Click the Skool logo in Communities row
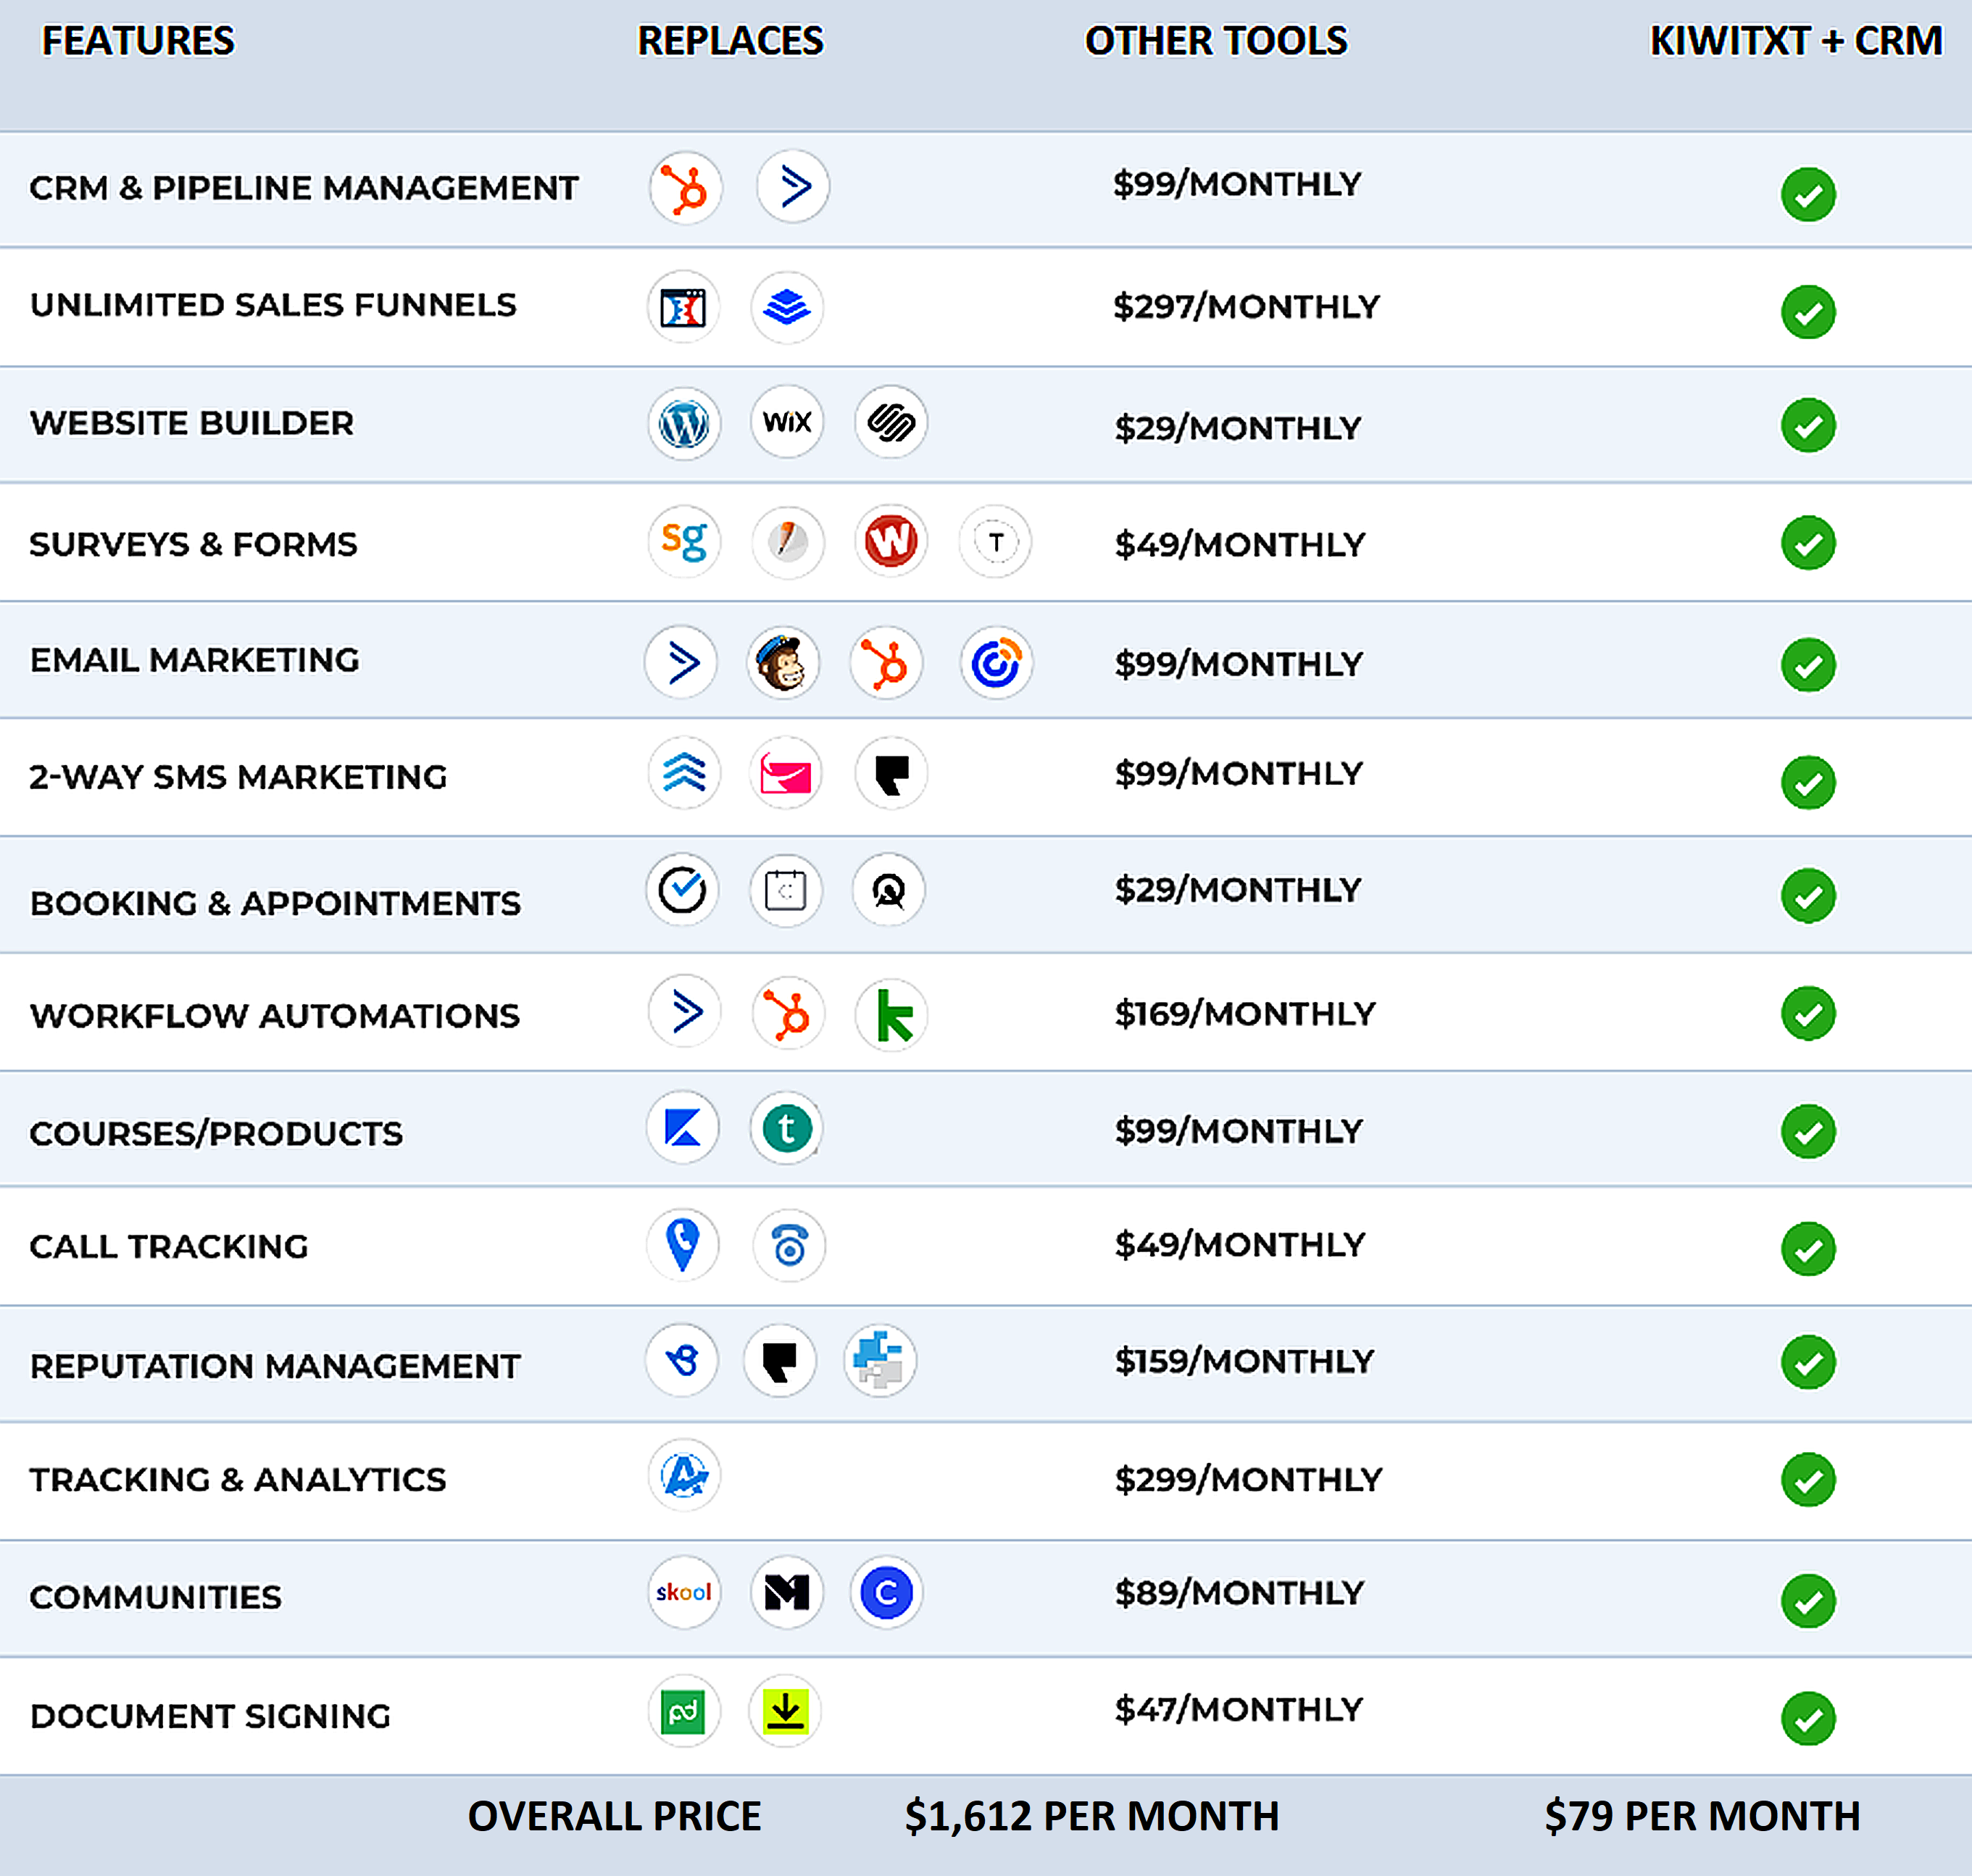 (684, 1591)
